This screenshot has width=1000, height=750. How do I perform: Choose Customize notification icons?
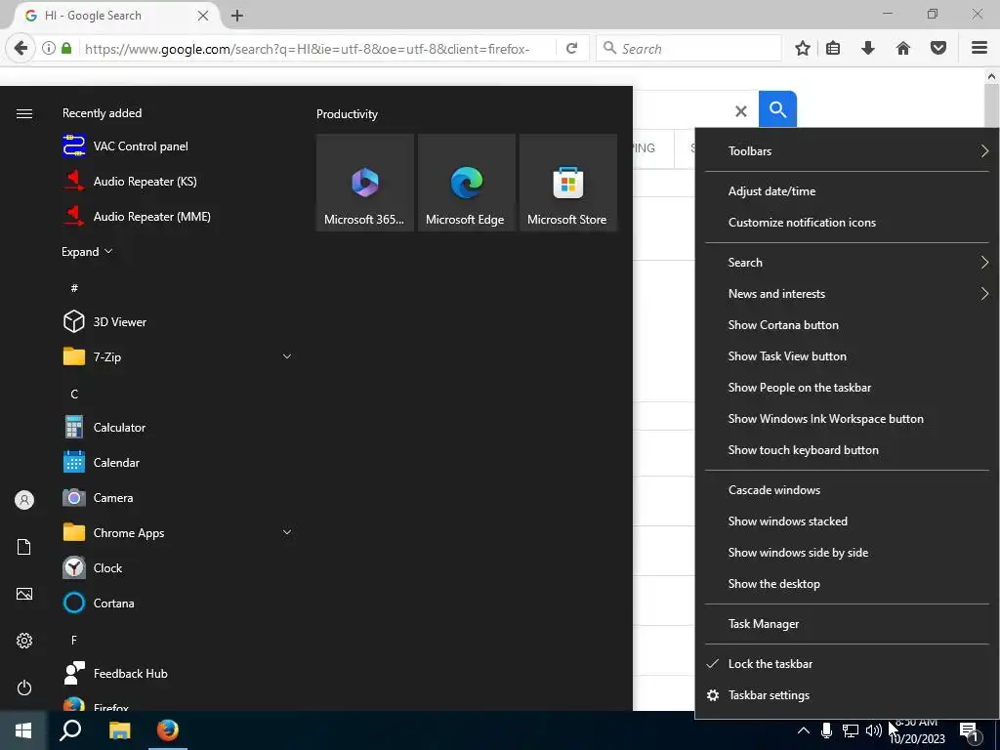point(847,223)
